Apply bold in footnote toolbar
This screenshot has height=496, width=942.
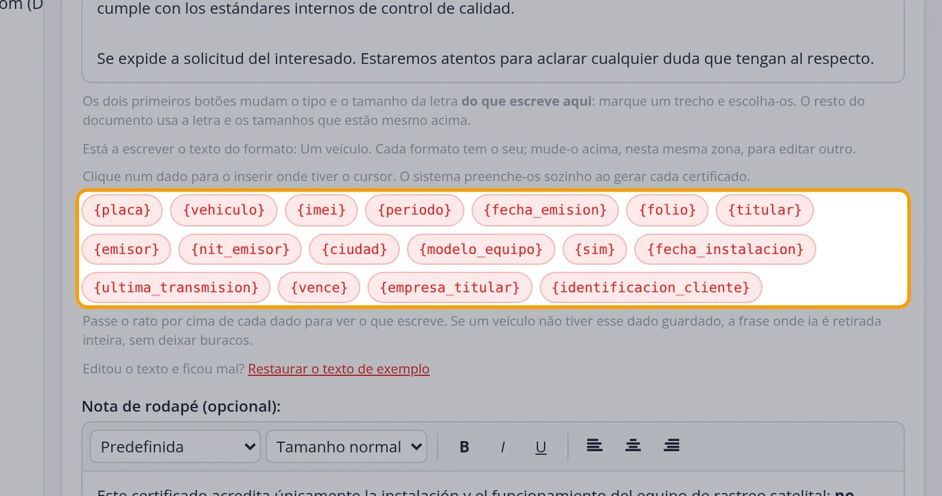coord(464,447)
